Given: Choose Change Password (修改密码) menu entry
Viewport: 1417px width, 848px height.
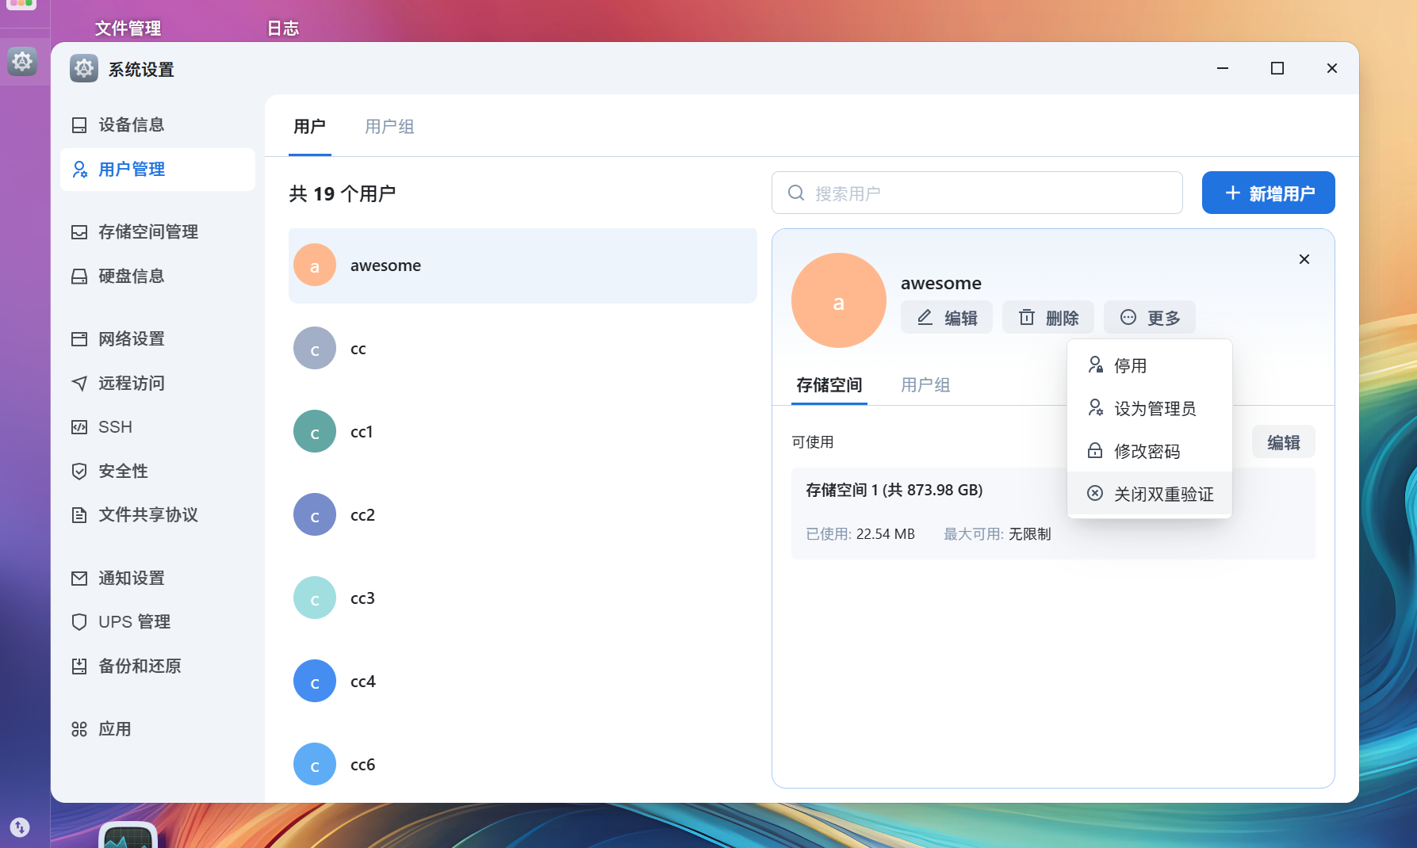Looking at the screenshot, I should [1147, 452].
